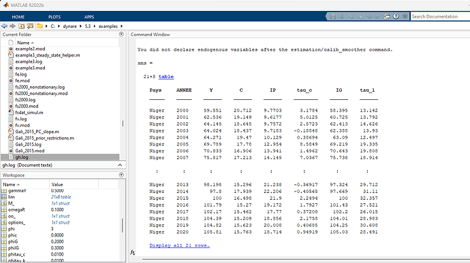Go forward with the gray right arrow
470x263 pixels.
click(x=12, y=26)
